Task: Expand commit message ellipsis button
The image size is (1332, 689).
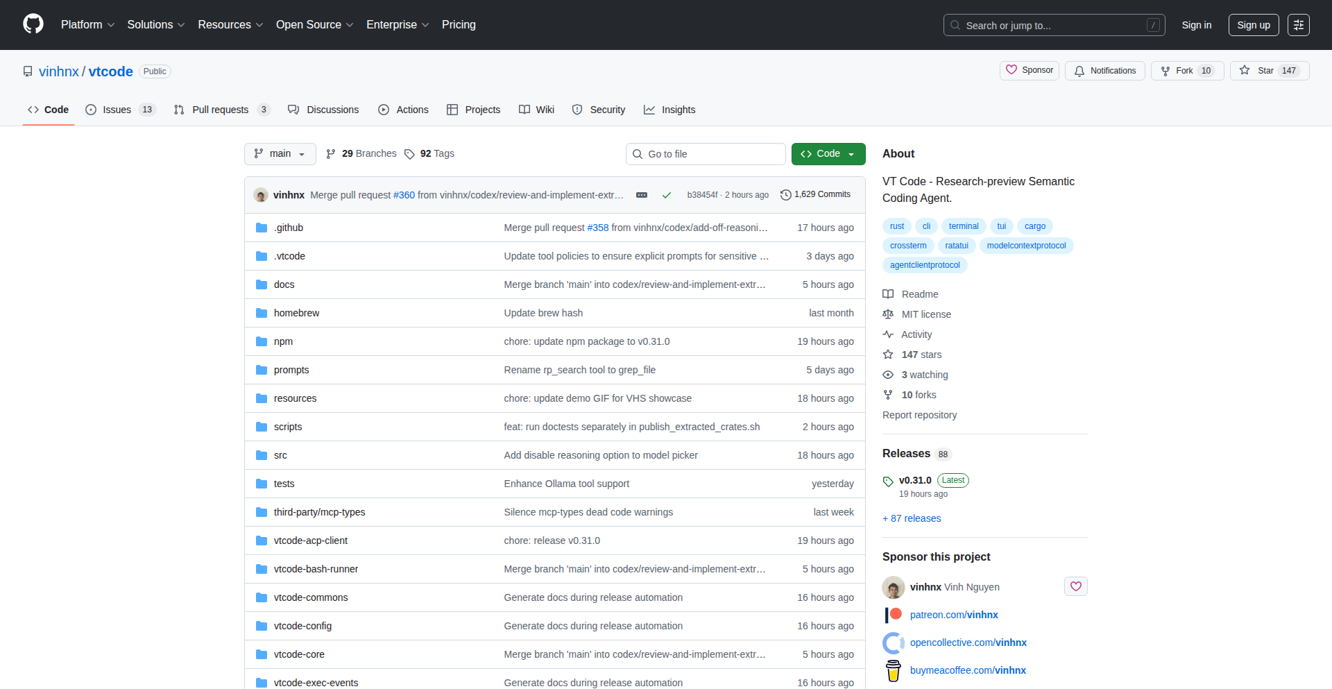Action: click(642, 195)
